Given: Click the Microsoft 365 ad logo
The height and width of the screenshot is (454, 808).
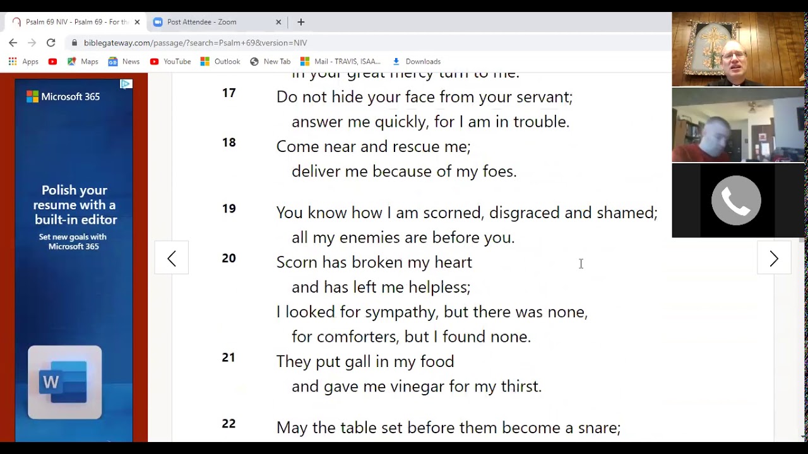Looking at the screenshot, I should coord(63,96).
